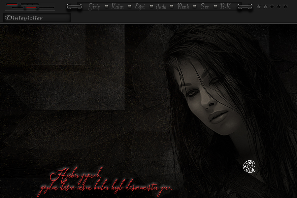This screenshot has height=198, width=297.
Task: Rate with the first star
Action: tap(259, 7)
